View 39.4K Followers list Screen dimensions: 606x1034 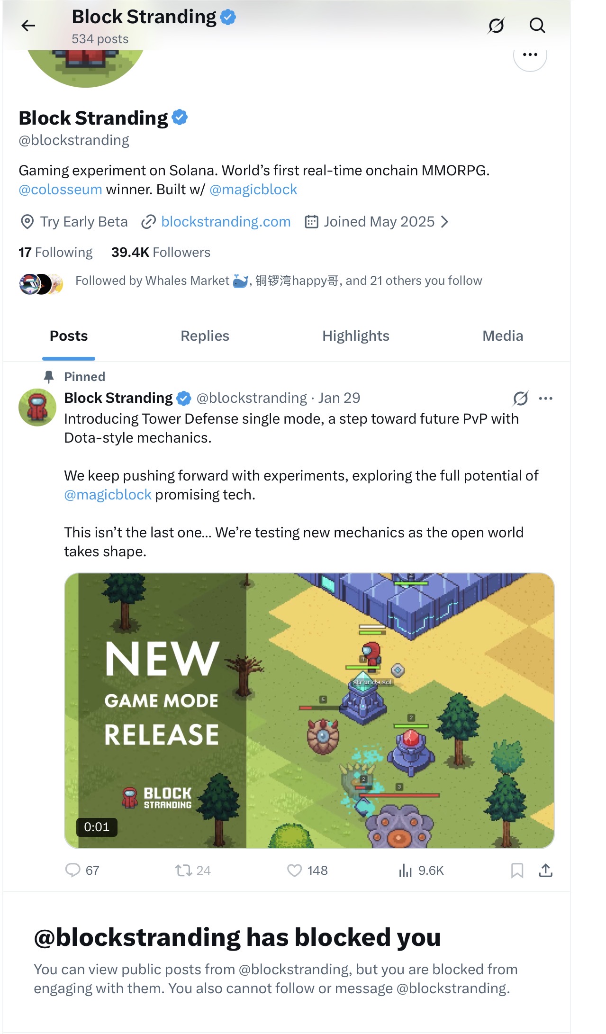coord(161,252)
